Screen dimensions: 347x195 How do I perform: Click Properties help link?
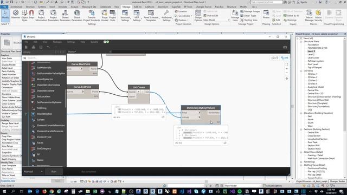point(8,181)
